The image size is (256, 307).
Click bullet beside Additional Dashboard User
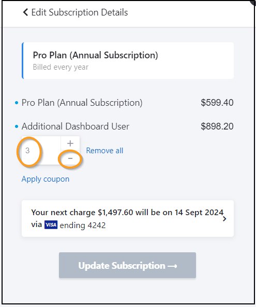[17, 126]
